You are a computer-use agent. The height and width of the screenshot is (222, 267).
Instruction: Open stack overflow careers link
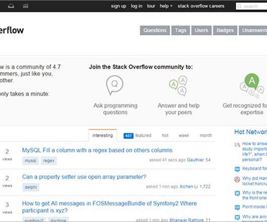pyautogui.click(x=201, y=6)
